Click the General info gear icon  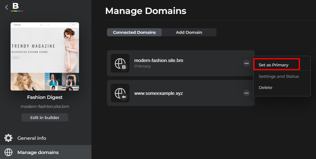pos(8,138)
